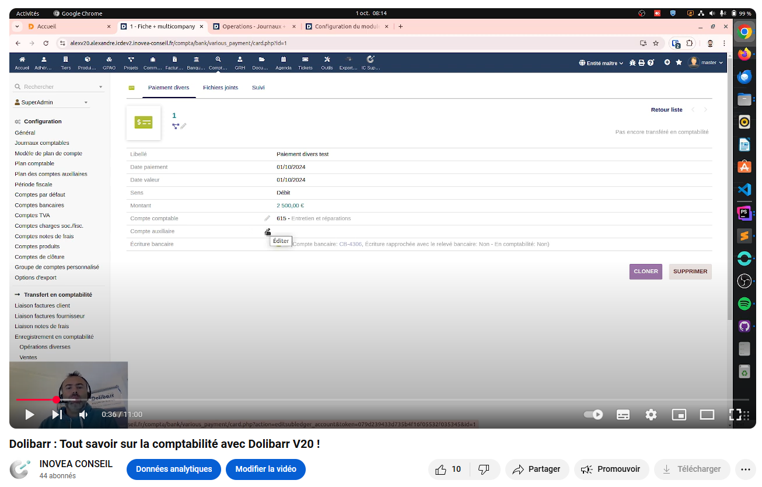Image resolution: width=762 pixels, height=487 pixels.
Task: Click the quick add plus icon
Action: [667, 62]
